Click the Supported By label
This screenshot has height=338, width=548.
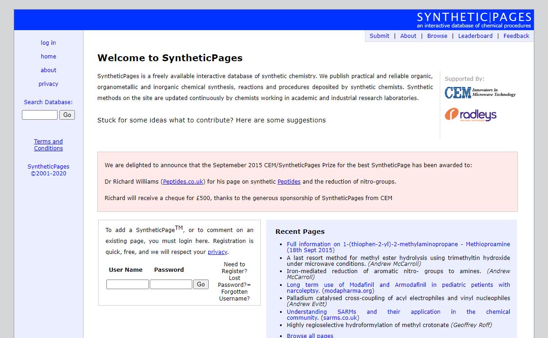coord(464,79)
